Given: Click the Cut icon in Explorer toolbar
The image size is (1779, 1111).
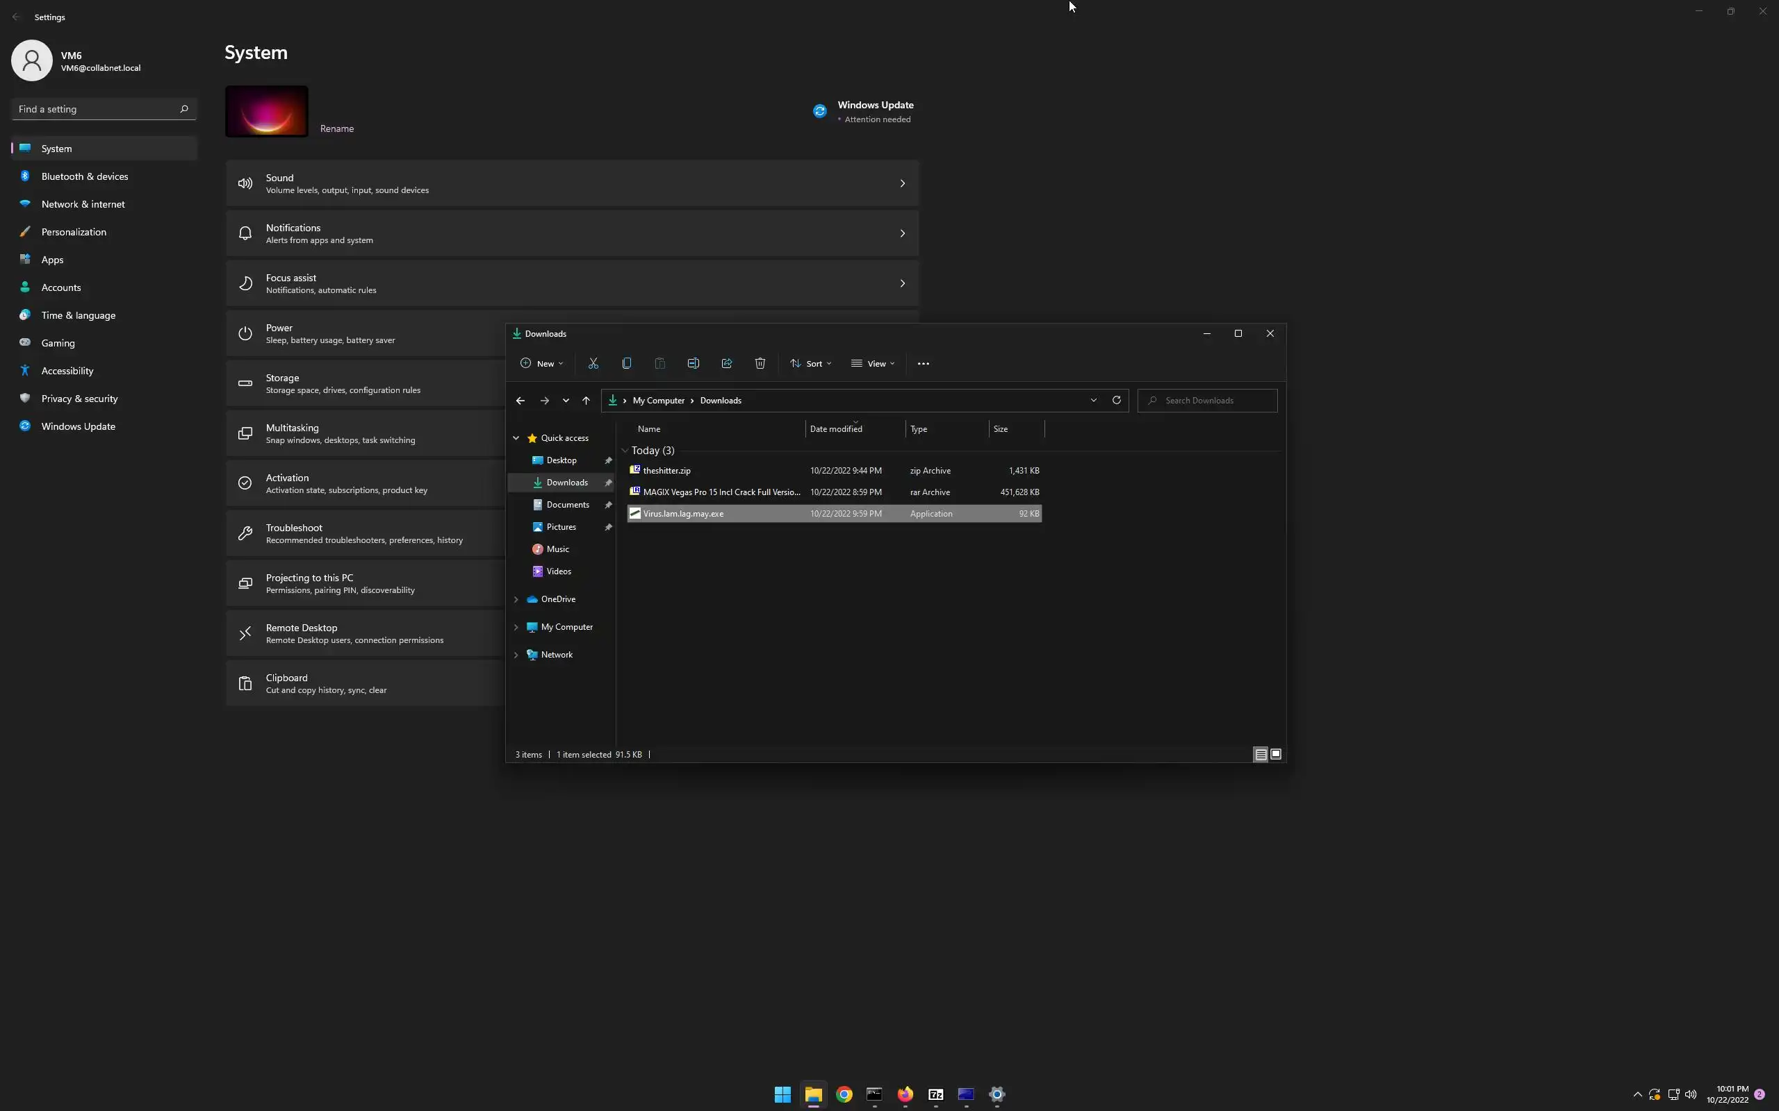Looking at the screenshot, I should pos(593,364).
